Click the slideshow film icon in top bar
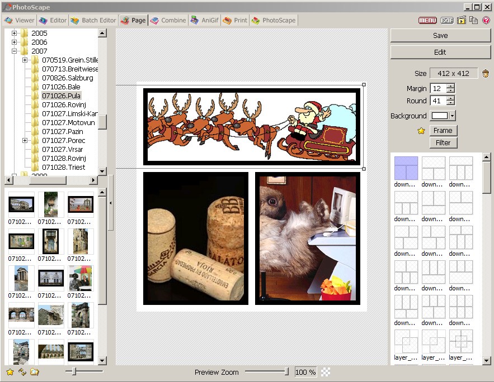The width and height of the screenshot is (494, 382). point(462,21)
